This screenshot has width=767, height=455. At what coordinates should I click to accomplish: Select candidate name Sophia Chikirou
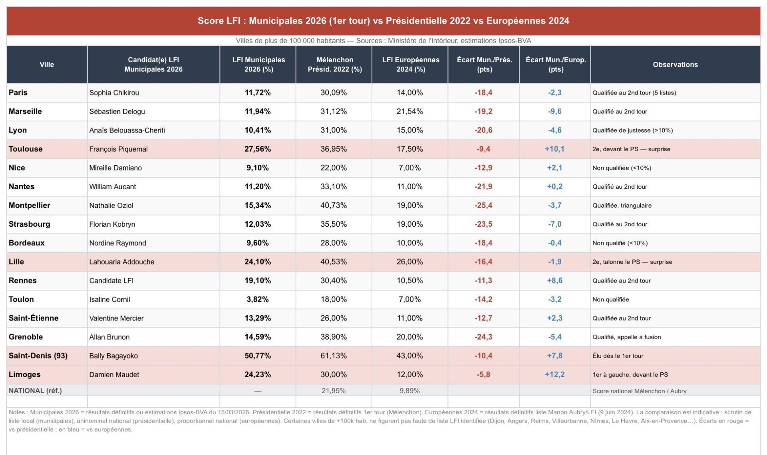[114, 93]
